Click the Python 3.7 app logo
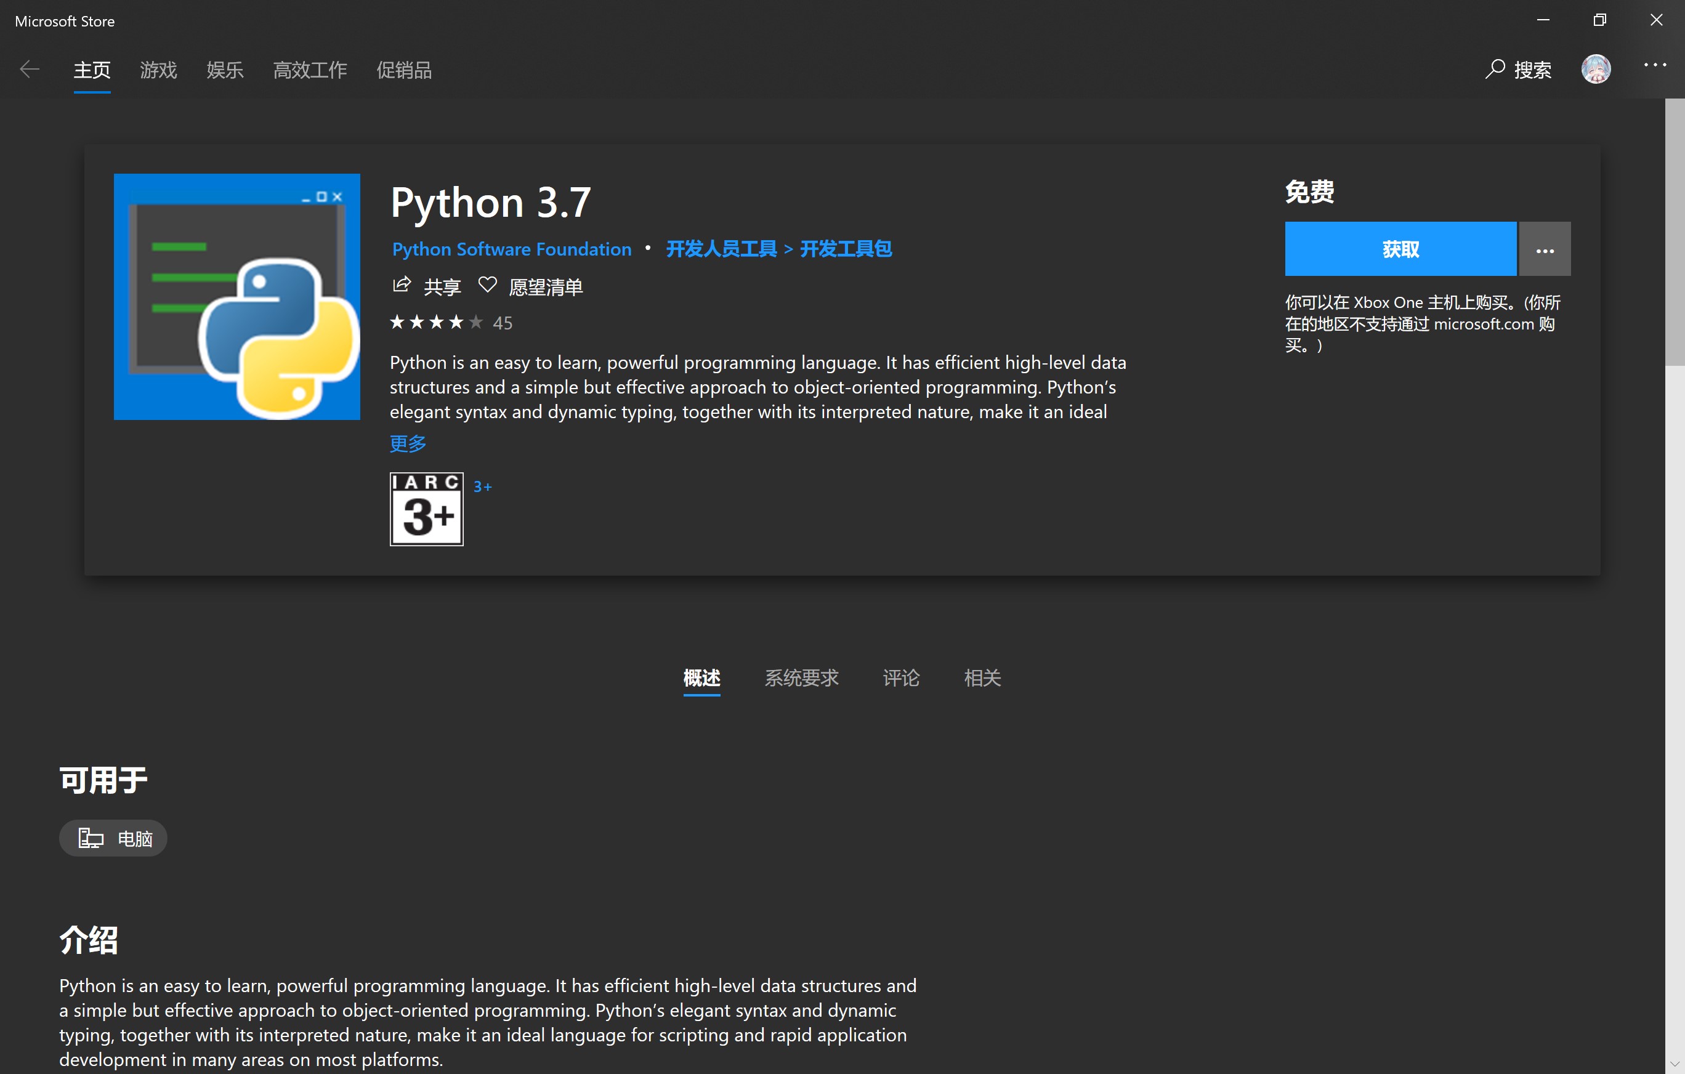1685x1074 pixels. 236,297
